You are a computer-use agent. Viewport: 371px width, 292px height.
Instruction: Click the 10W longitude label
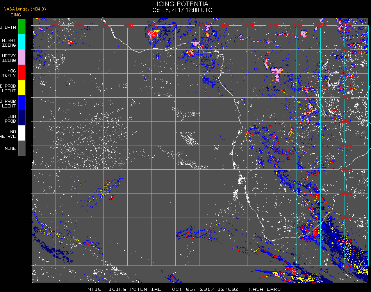pos(128,25)
